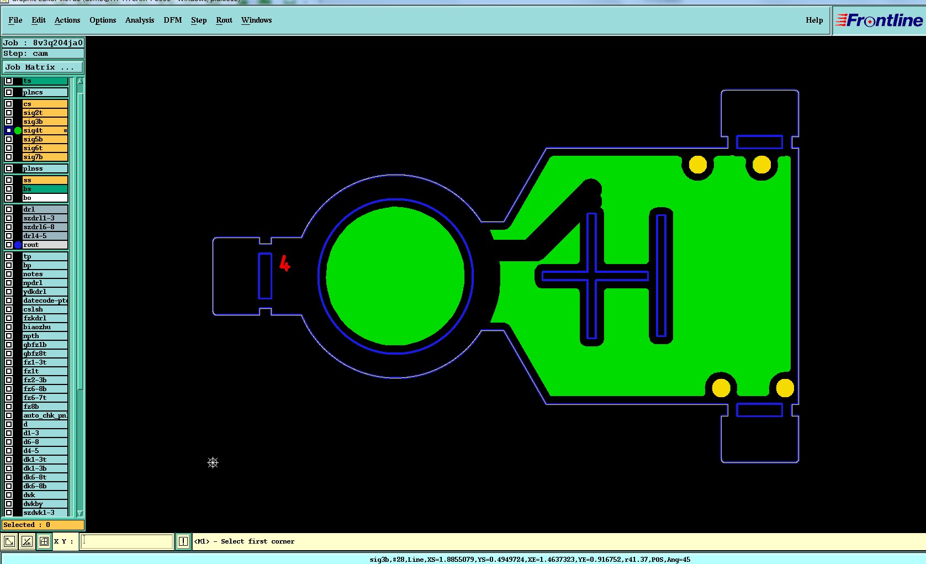Select the datecode-pt layer name
This screenshot has width=926, height=564.
[45, 301]
